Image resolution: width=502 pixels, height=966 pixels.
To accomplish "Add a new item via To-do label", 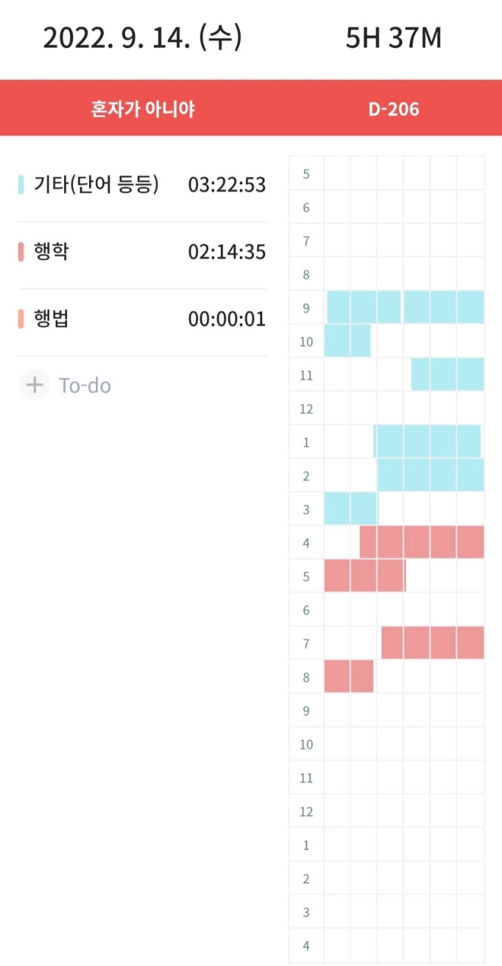I will coord(84,386).
